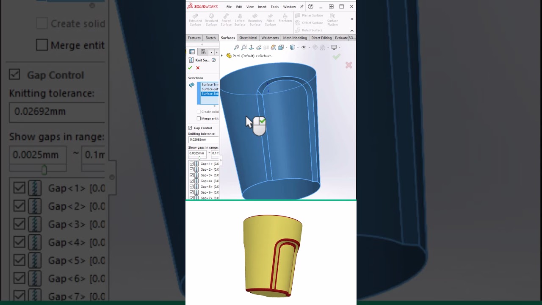Image resolution: width=542 pixels, height=305 pixels.
Task: Select Surface-Loft in the Selections list
Action: 210,89
